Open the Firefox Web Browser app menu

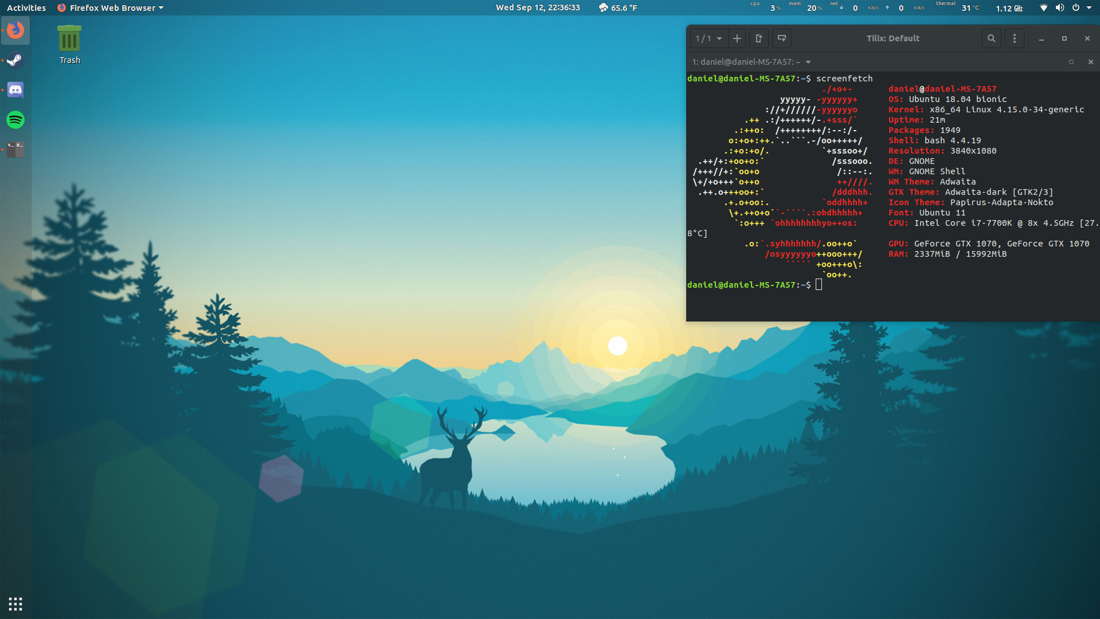click(x=111, y=7)
